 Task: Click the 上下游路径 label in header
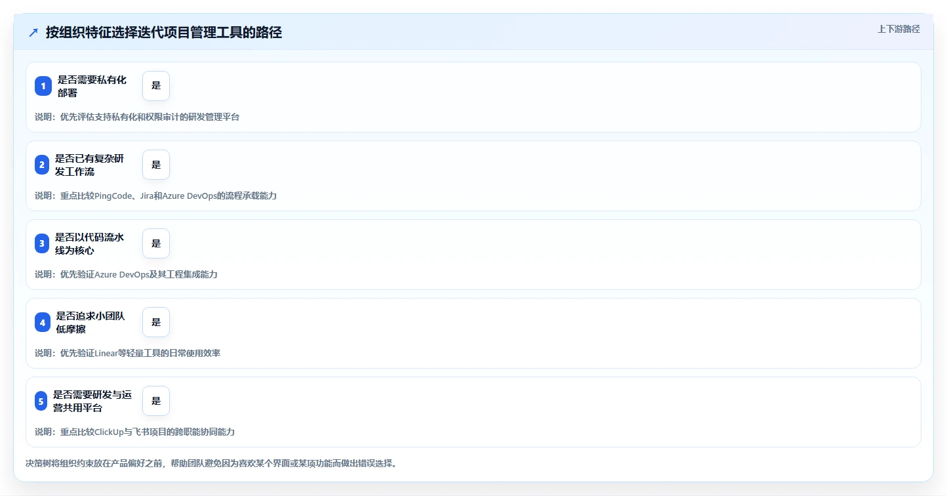898,29
